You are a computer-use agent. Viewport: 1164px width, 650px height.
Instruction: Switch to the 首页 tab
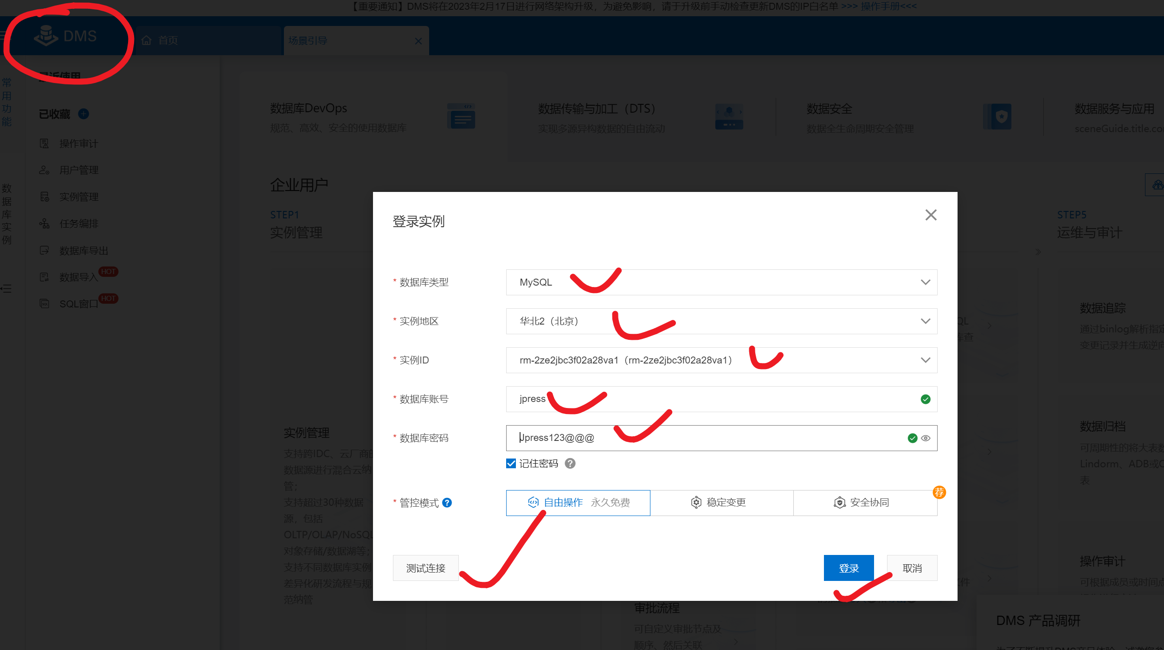coord(167,41)
